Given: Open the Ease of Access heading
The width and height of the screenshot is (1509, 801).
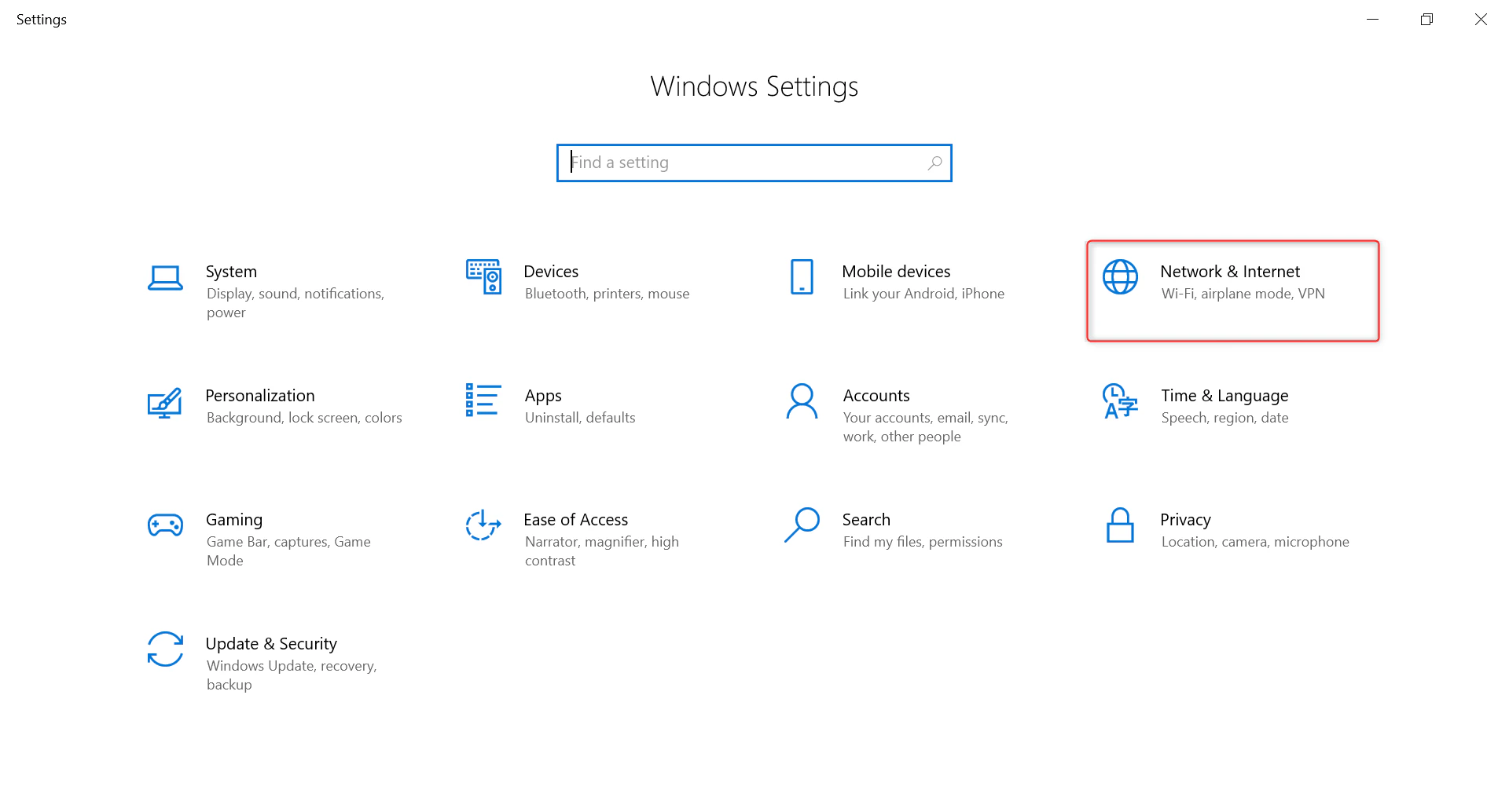Looking at the screenshot, I should pyautogui.click(x=576, y=520).
